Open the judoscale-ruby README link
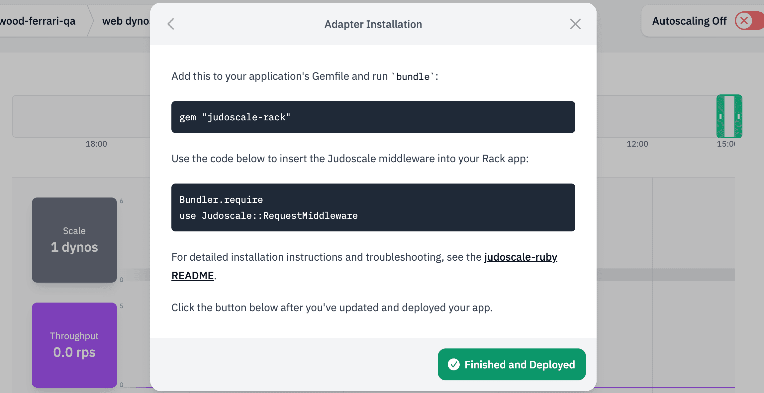The image size is (764, 393). pyautogui.click(x=520, y=257)
